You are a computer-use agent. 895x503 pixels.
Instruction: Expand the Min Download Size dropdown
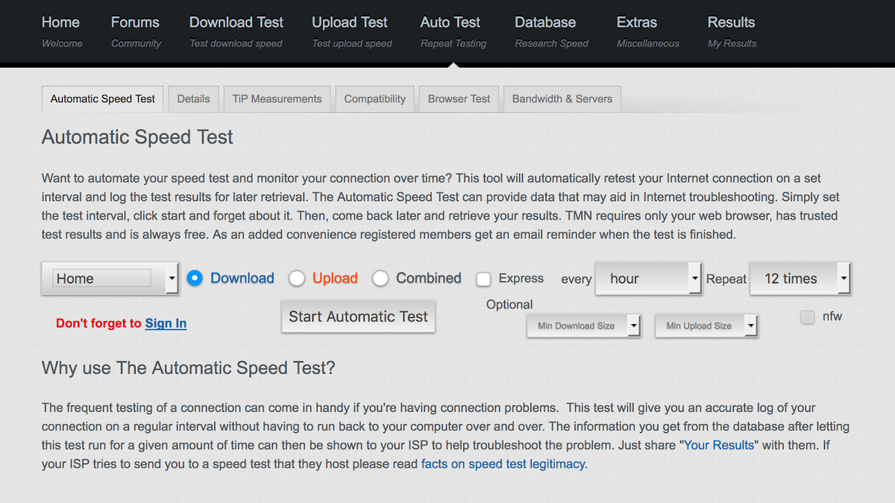[583, 326]
